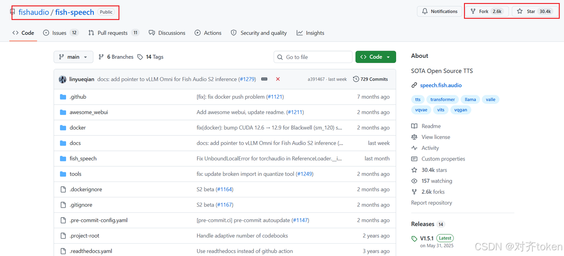Screen dimensions: 564x256
Task: Star the repository
Action: pyautogui.click(x=534, y=11)
